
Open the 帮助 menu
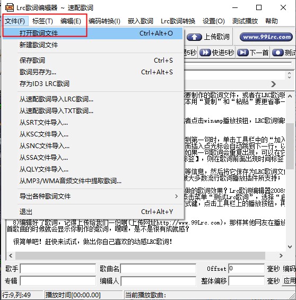click(x=272, y=21)
